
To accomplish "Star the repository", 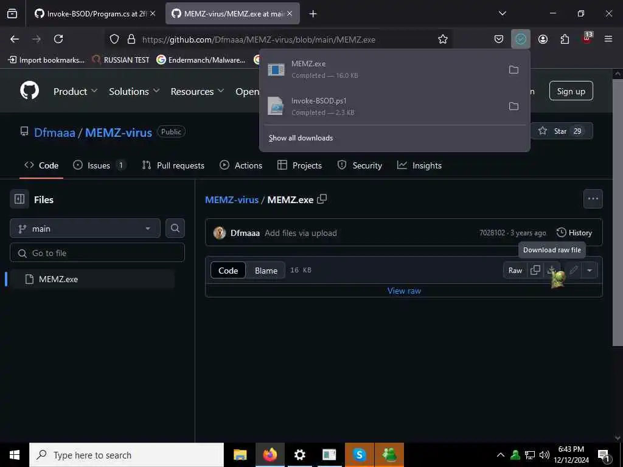I will [562, 131].
